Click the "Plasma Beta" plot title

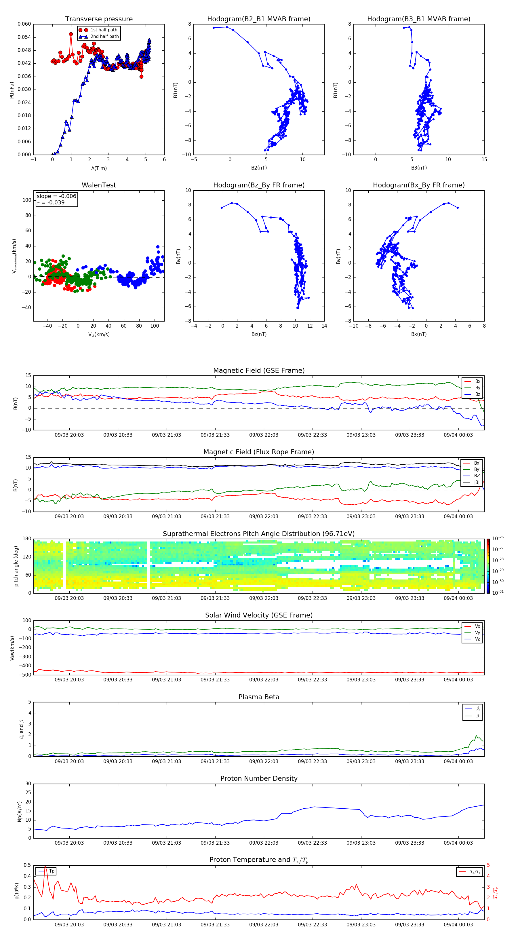point(259,697)
